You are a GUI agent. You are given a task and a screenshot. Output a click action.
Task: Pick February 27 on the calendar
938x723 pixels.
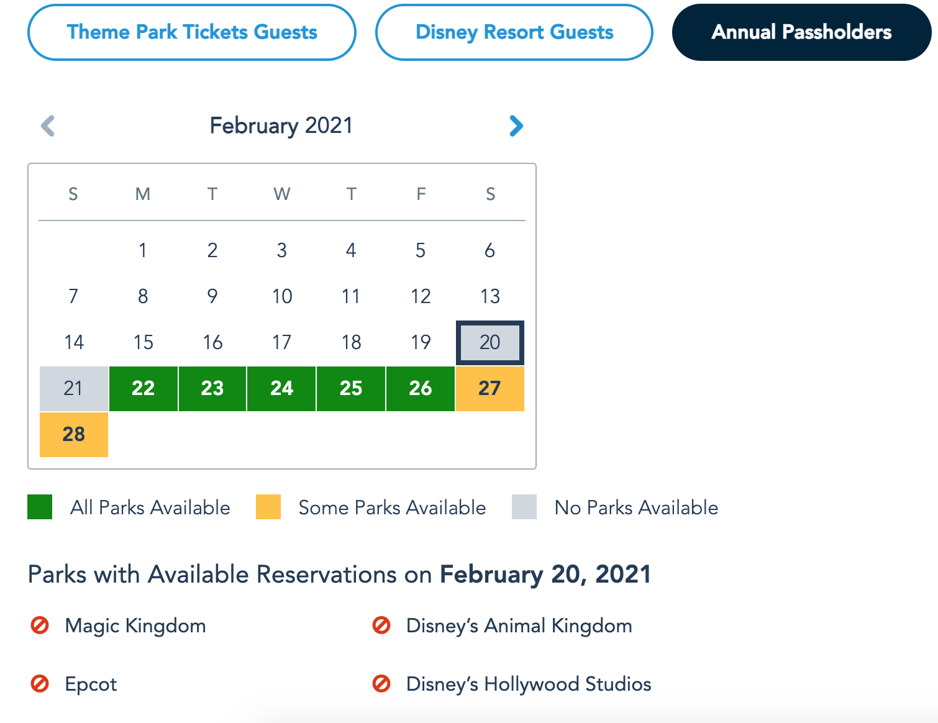(489, 388)
